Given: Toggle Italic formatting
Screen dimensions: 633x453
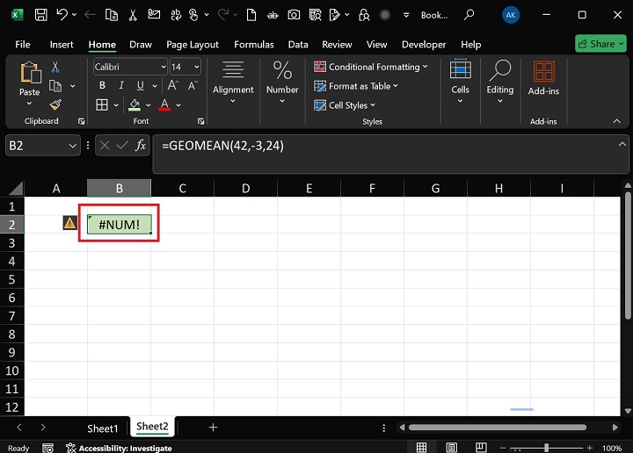Looking at the screenshot, I should click(x=121, y=85).
